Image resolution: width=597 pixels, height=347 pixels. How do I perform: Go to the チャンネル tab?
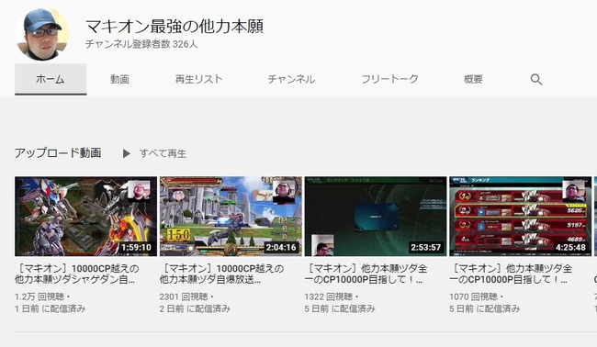tap(291, 79)
